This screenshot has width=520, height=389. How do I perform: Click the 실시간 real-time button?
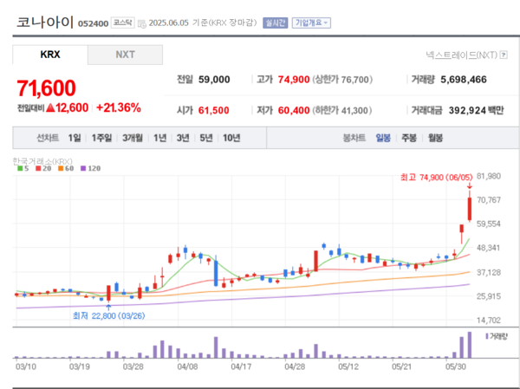tap(275, 23)
